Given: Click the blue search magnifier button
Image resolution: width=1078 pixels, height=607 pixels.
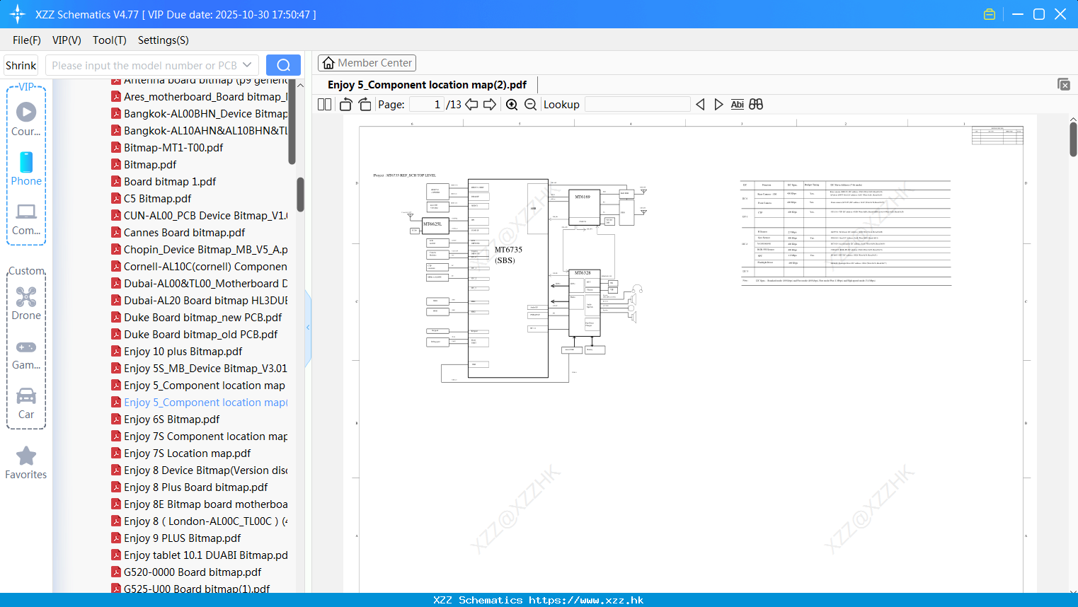Looking at the screenshot, I should coord(283,65).
